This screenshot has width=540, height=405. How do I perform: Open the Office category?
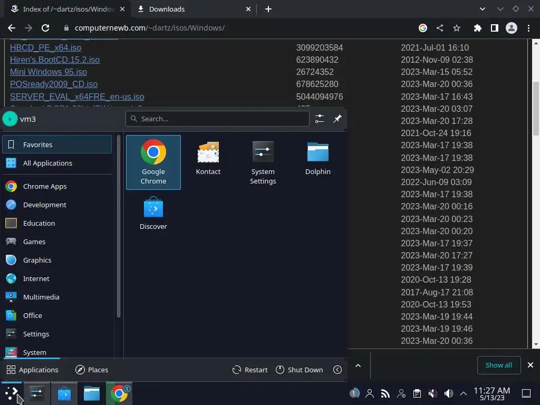coord(57,315)
